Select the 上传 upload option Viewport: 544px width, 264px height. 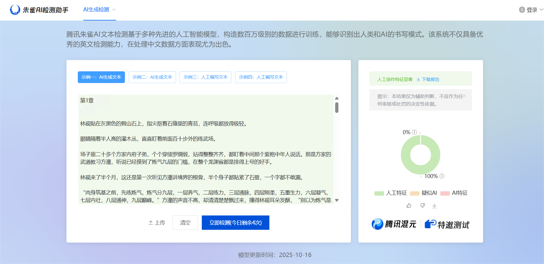click(157, 222)
